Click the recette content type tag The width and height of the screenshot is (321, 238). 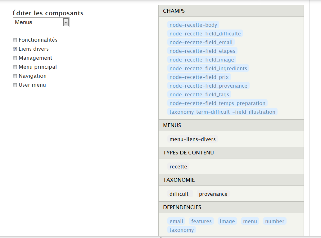pos(178,167)
